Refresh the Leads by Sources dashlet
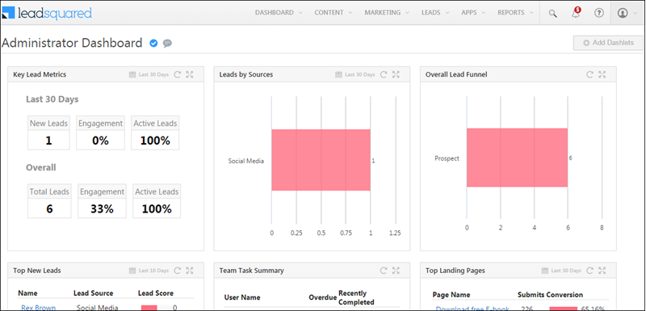This screenshot has height=311, width=646. click(x=384, y=74)
